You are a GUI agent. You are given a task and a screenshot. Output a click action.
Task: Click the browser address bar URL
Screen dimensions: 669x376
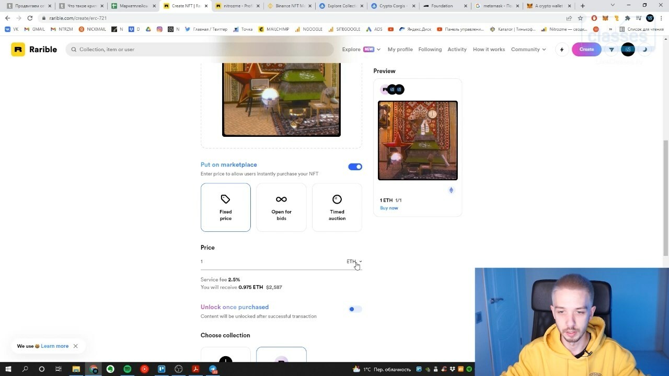click(x=78, y=18)
